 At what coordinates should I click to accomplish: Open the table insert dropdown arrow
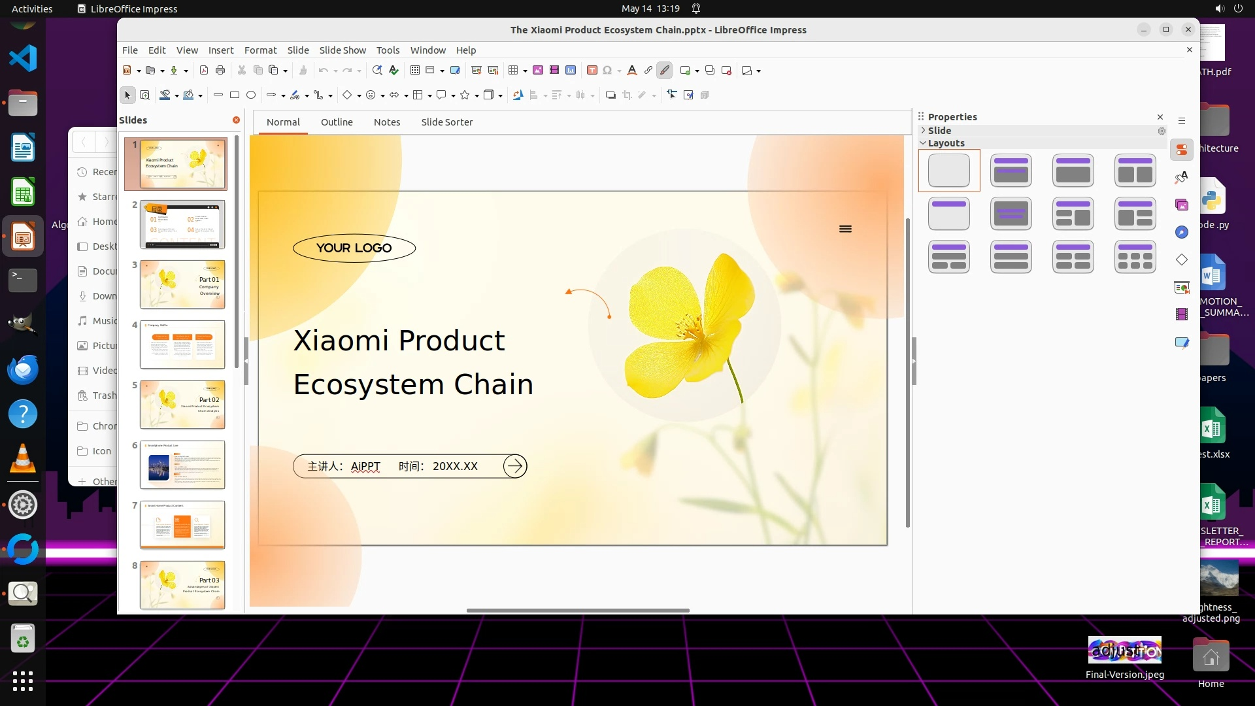tap(525, 71)
